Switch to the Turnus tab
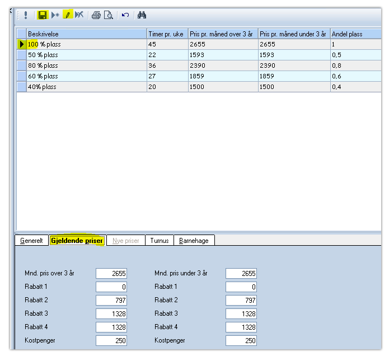The width and height of the screenshot is (389, 356). 160,240
